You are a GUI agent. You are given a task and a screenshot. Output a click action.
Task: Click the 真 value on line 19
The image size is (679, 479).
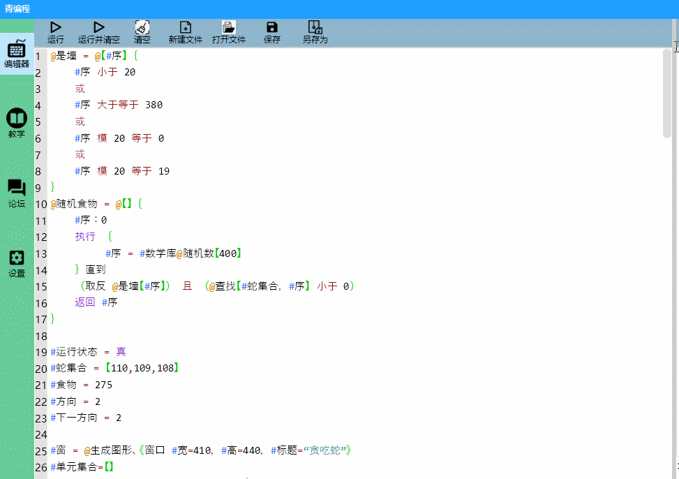(121, 352)
